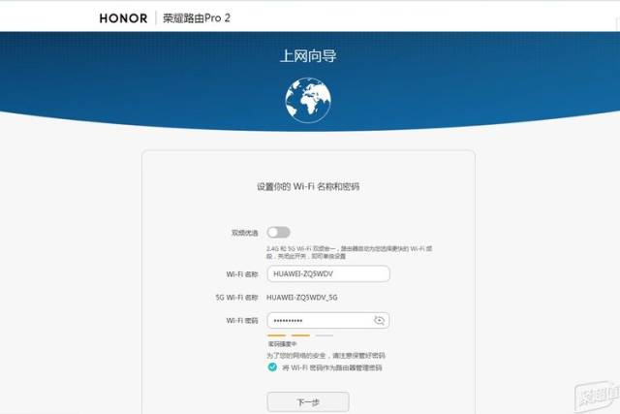
Task: Click the Wi-Fi 密码 password field
Action: [x=328, y=321]
